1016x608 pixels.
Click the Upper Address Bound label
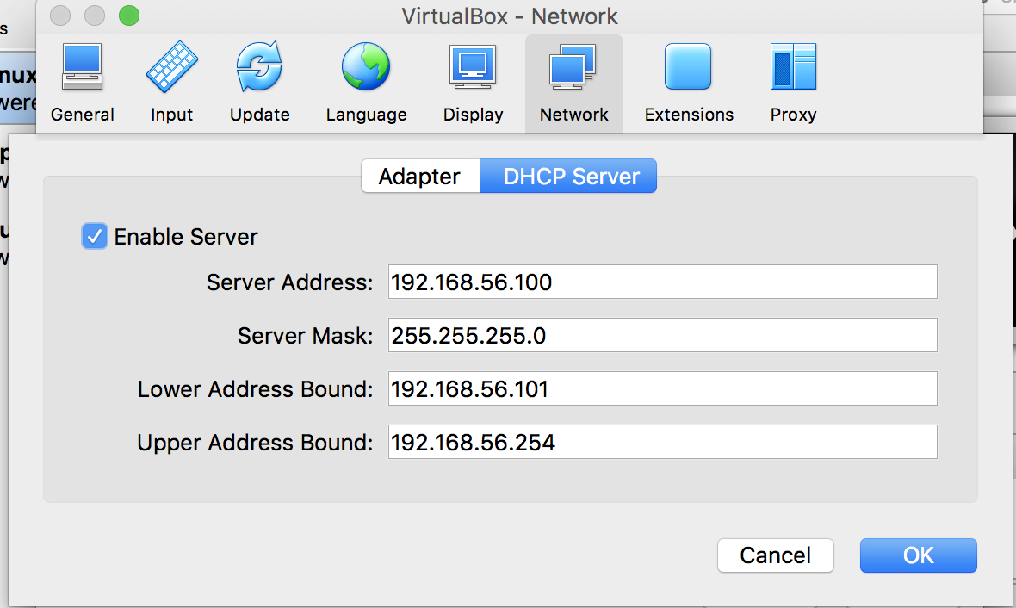[x=255, y=443]
